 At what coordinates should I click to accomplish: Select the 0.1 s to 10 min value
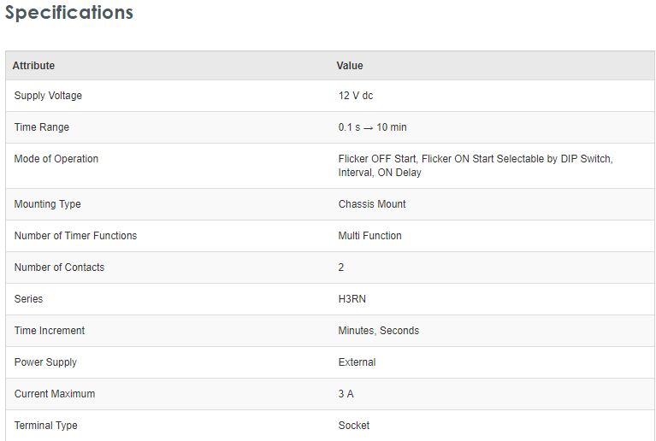(372, 127)
